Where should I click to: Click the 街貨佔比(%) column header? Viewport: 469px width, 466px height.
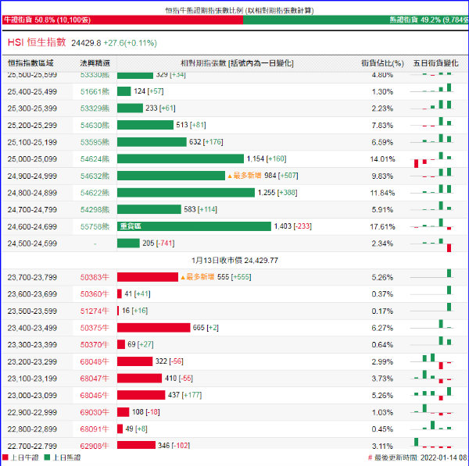382,63
